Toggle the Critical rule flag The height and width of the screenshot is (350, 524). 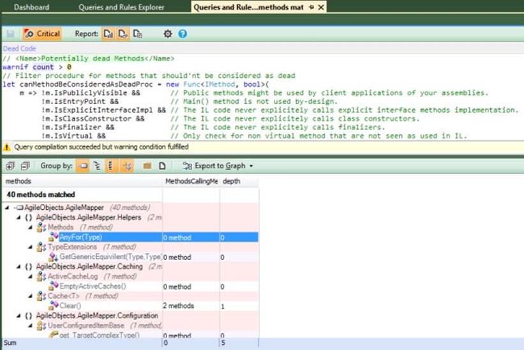pyautogui.click(x=42, y=34)
